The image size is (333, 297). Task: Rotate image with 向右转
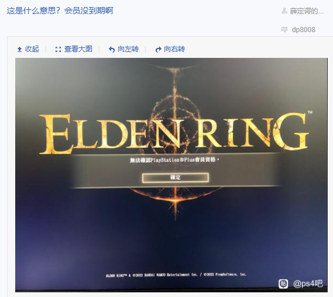pos(174,49)
